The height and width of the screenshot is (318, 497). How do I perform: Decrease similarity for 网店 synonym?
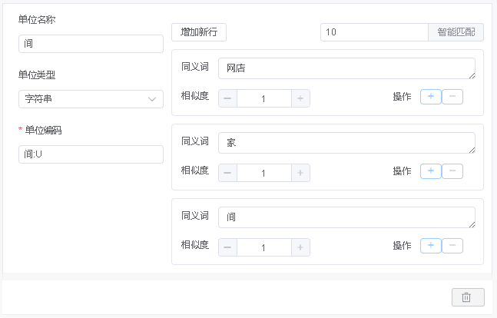pos(227,98)
